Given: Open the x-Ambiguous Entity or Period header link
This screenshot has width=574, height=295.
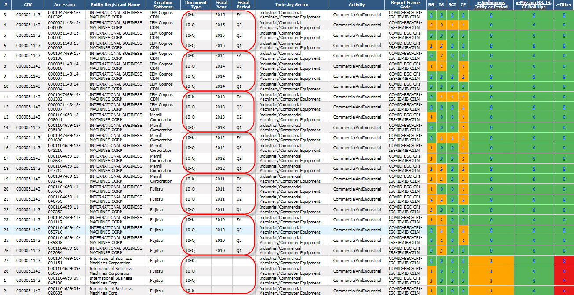Looking at the screenshot, I should coord(491,5).
